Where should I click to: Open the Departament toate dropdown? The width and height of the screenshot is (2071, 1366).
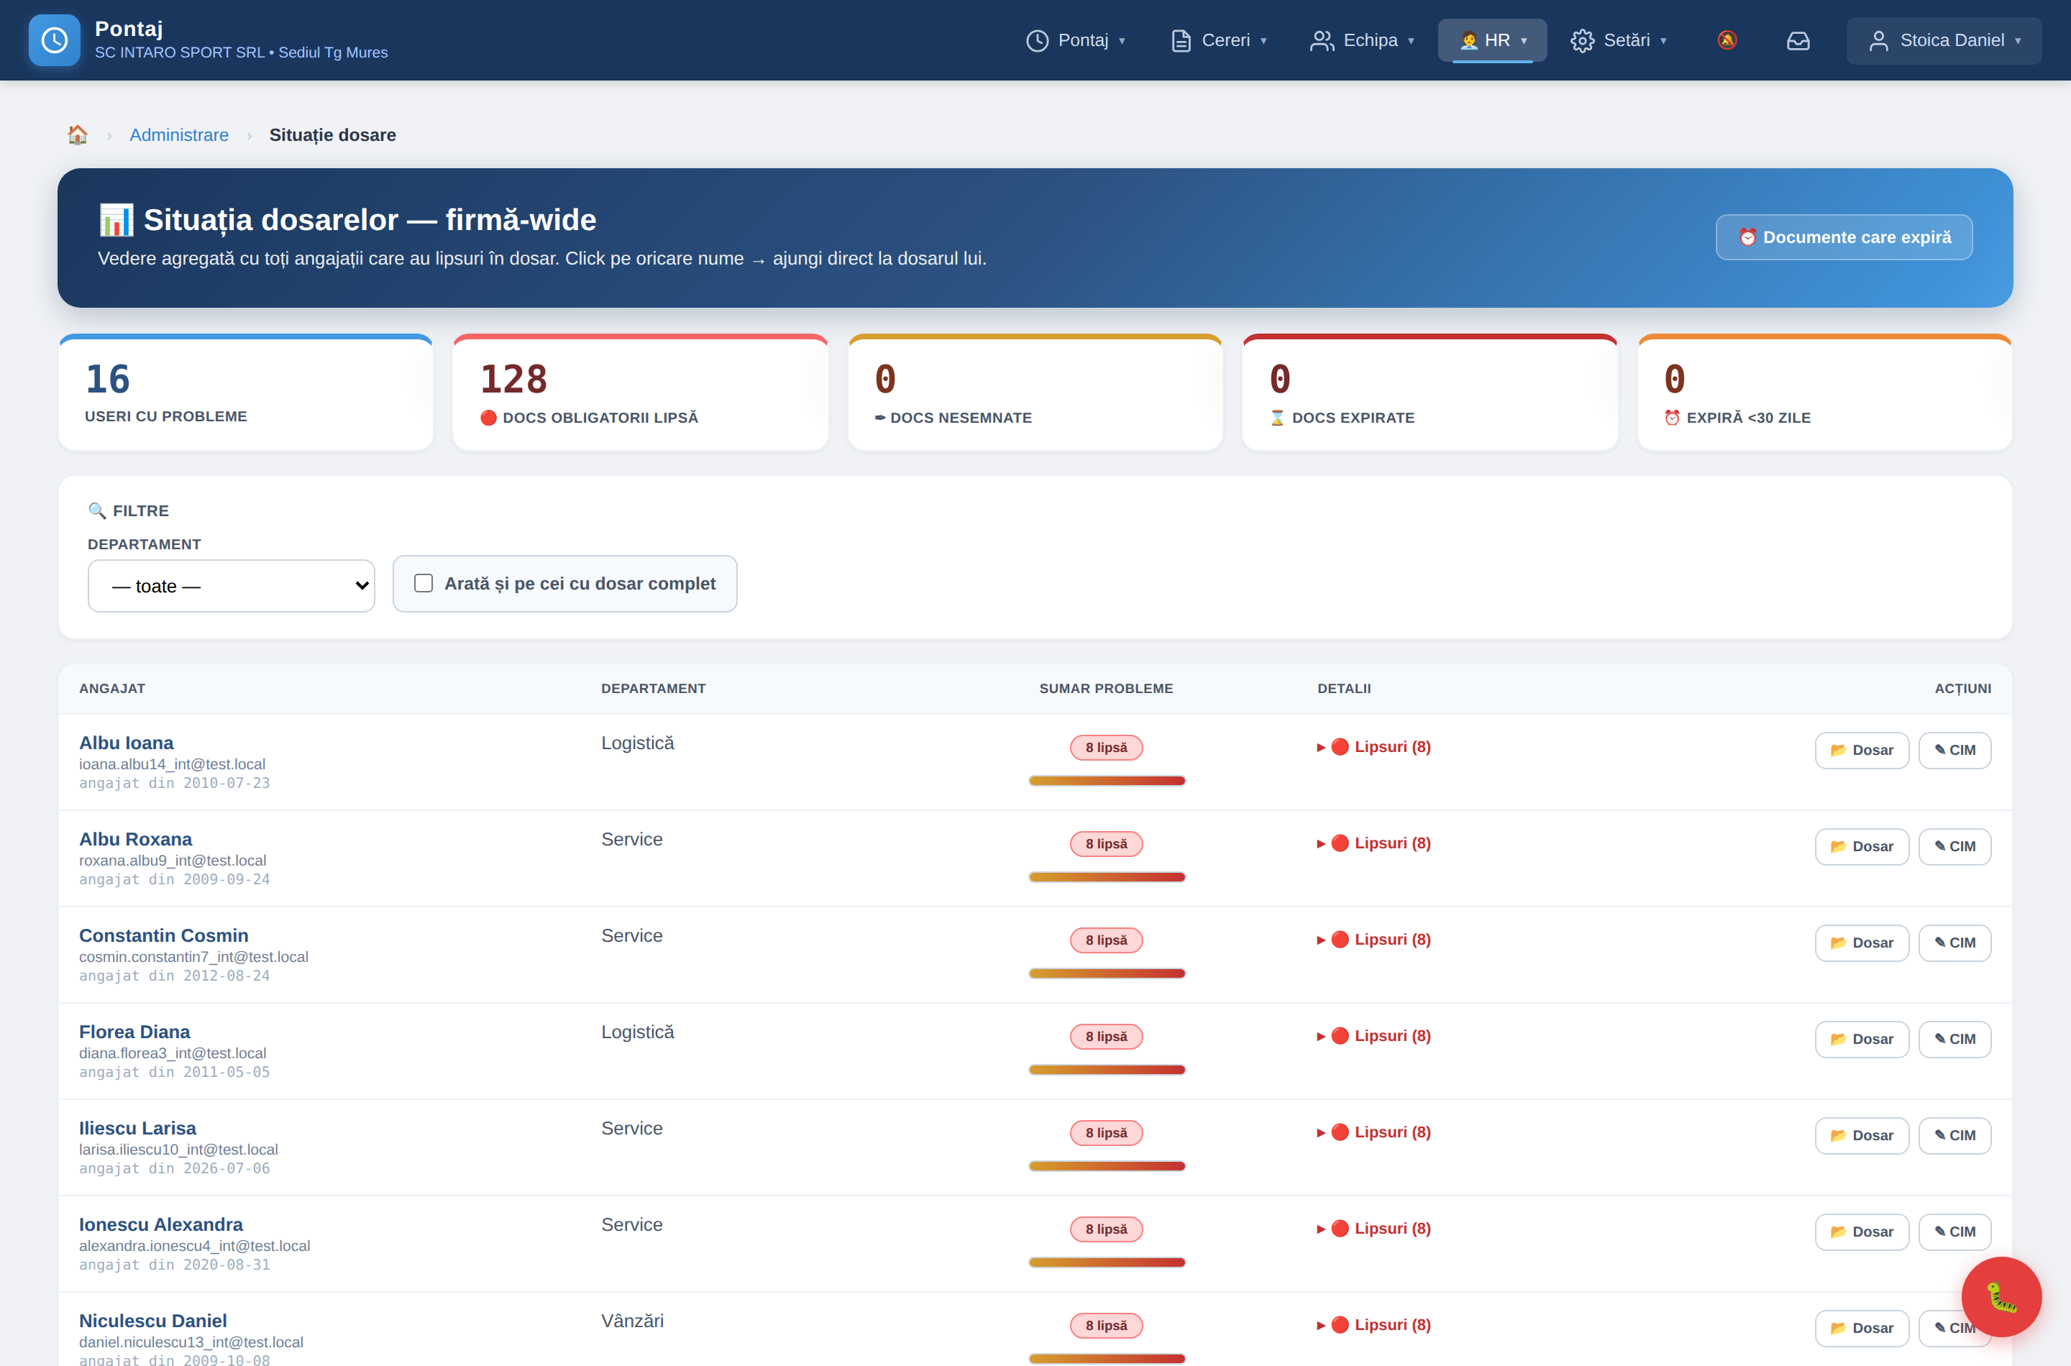click(231, 585)
